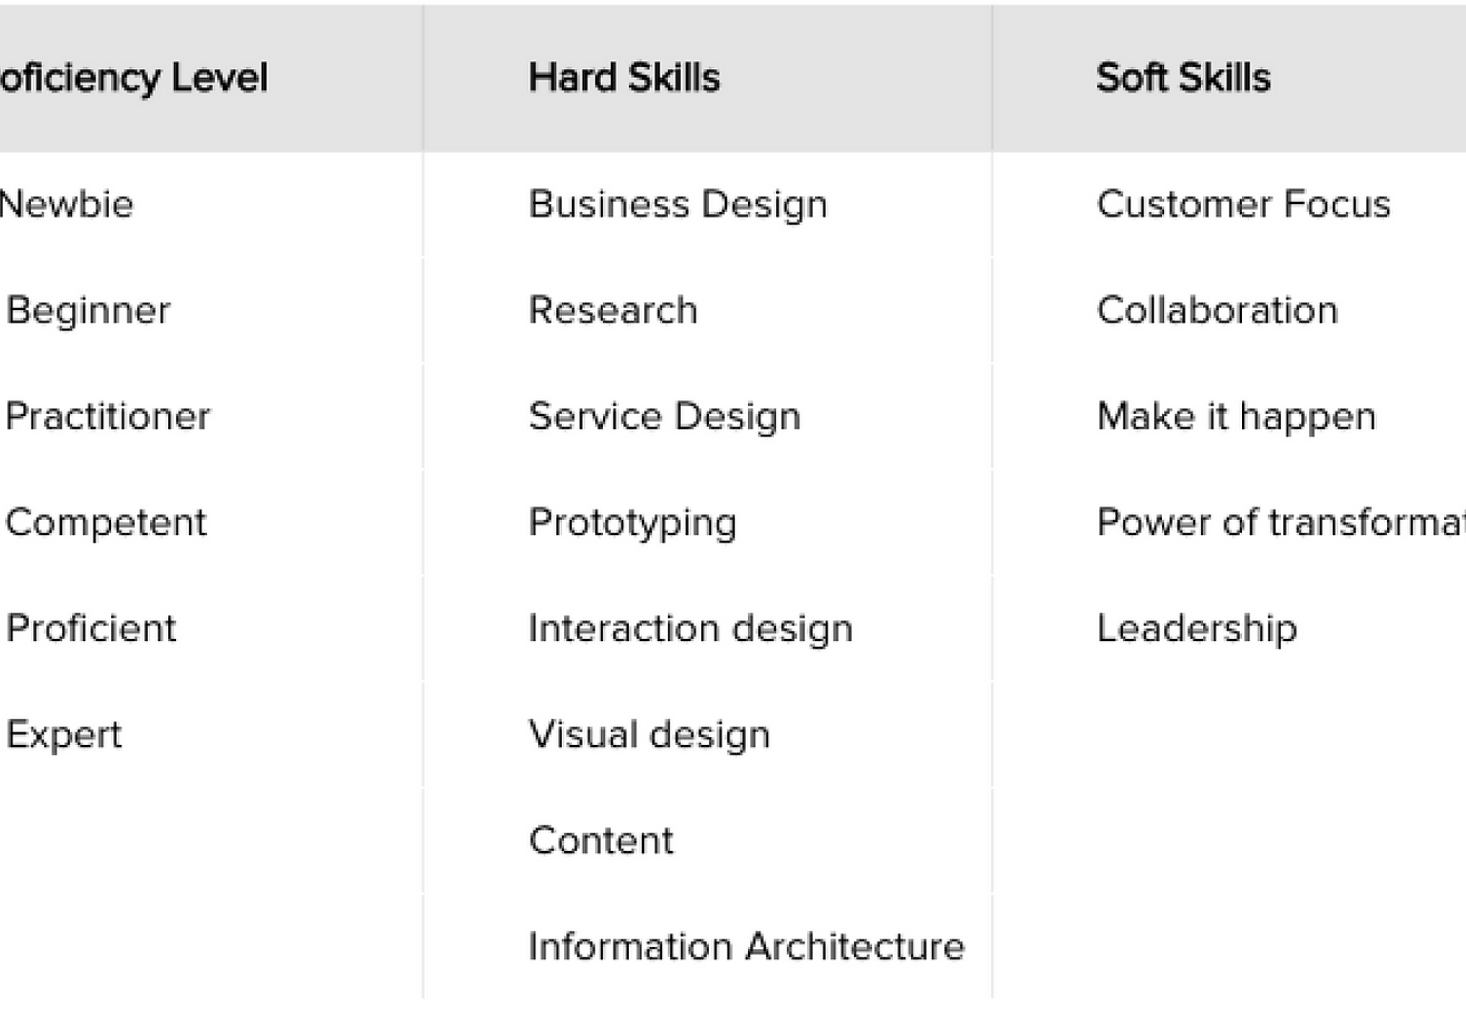Click the Beginner proficiency level
1466x1016 pixels.
tap(88, 310)
